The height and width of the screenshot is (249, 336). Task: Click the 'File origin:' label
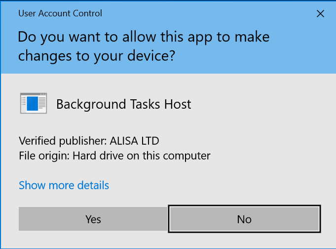point(44,156)
